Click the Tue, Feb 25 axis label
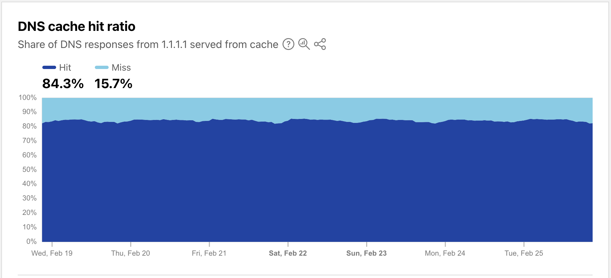The height and width of the screenshot is (278, 611). [524, 253]
